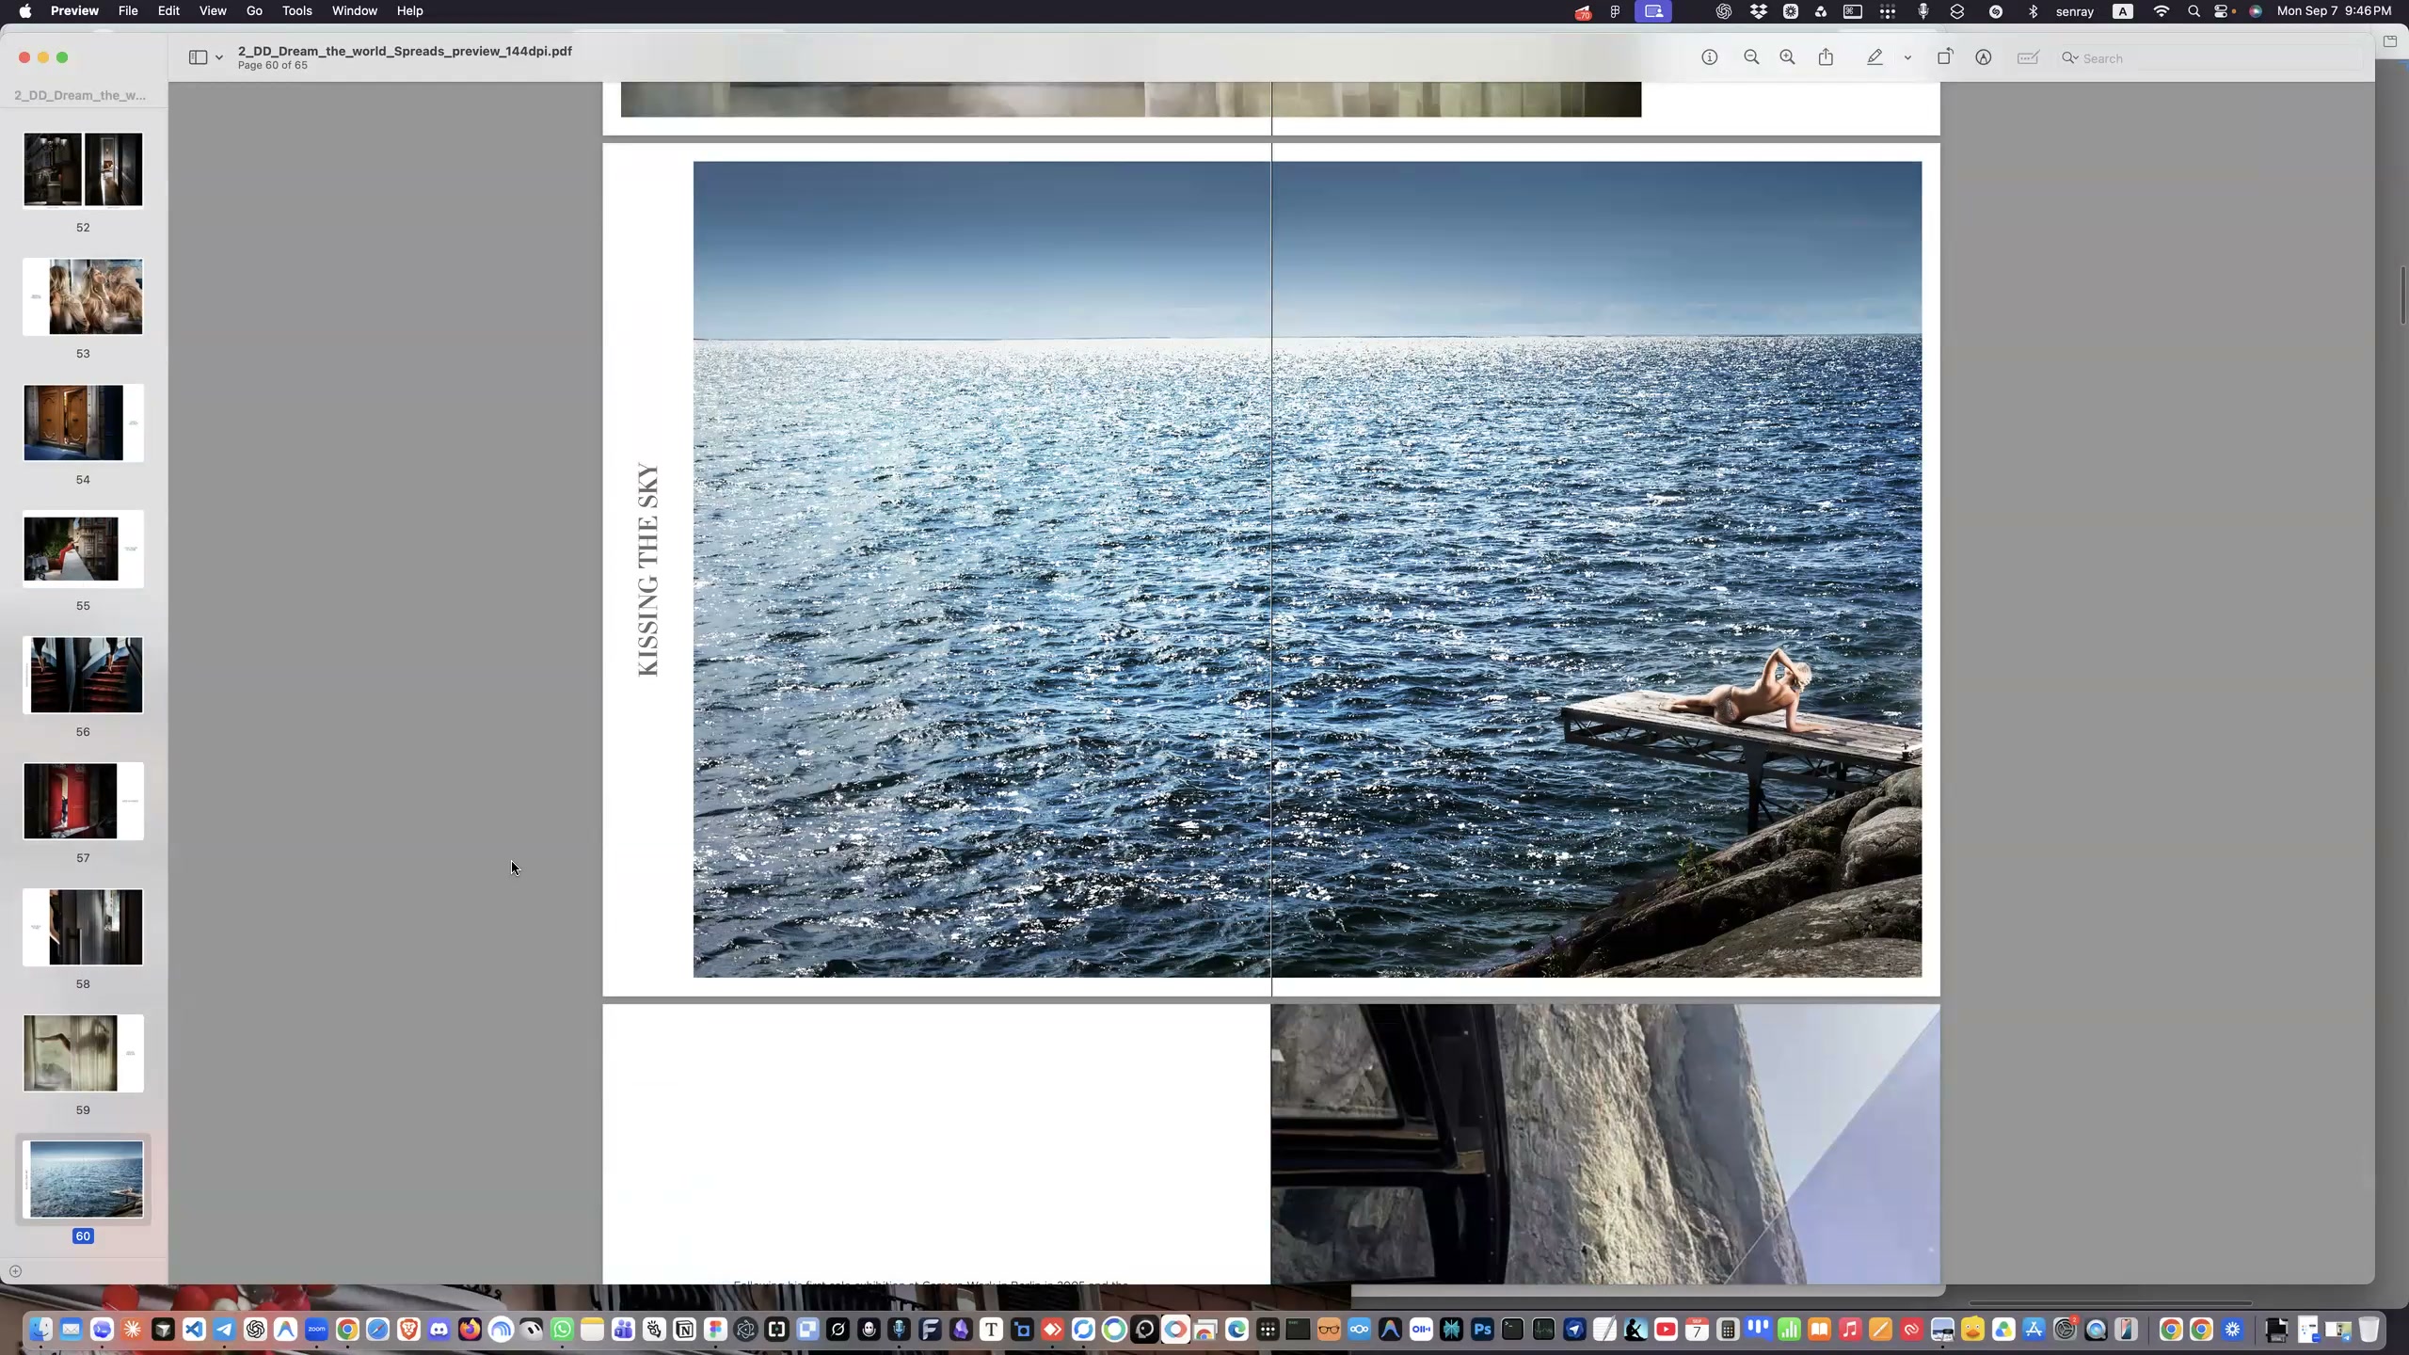Image resolution: width=2409 pixels, height=1355 pixels.
Task: Click the PDF file title text
Action: pyautogui.click(x=405, y=51)
